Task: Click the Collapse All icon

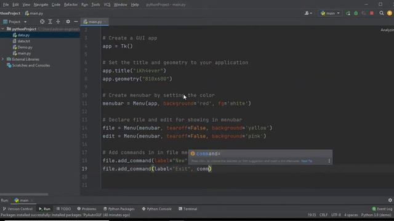Action: coord(58,22)
